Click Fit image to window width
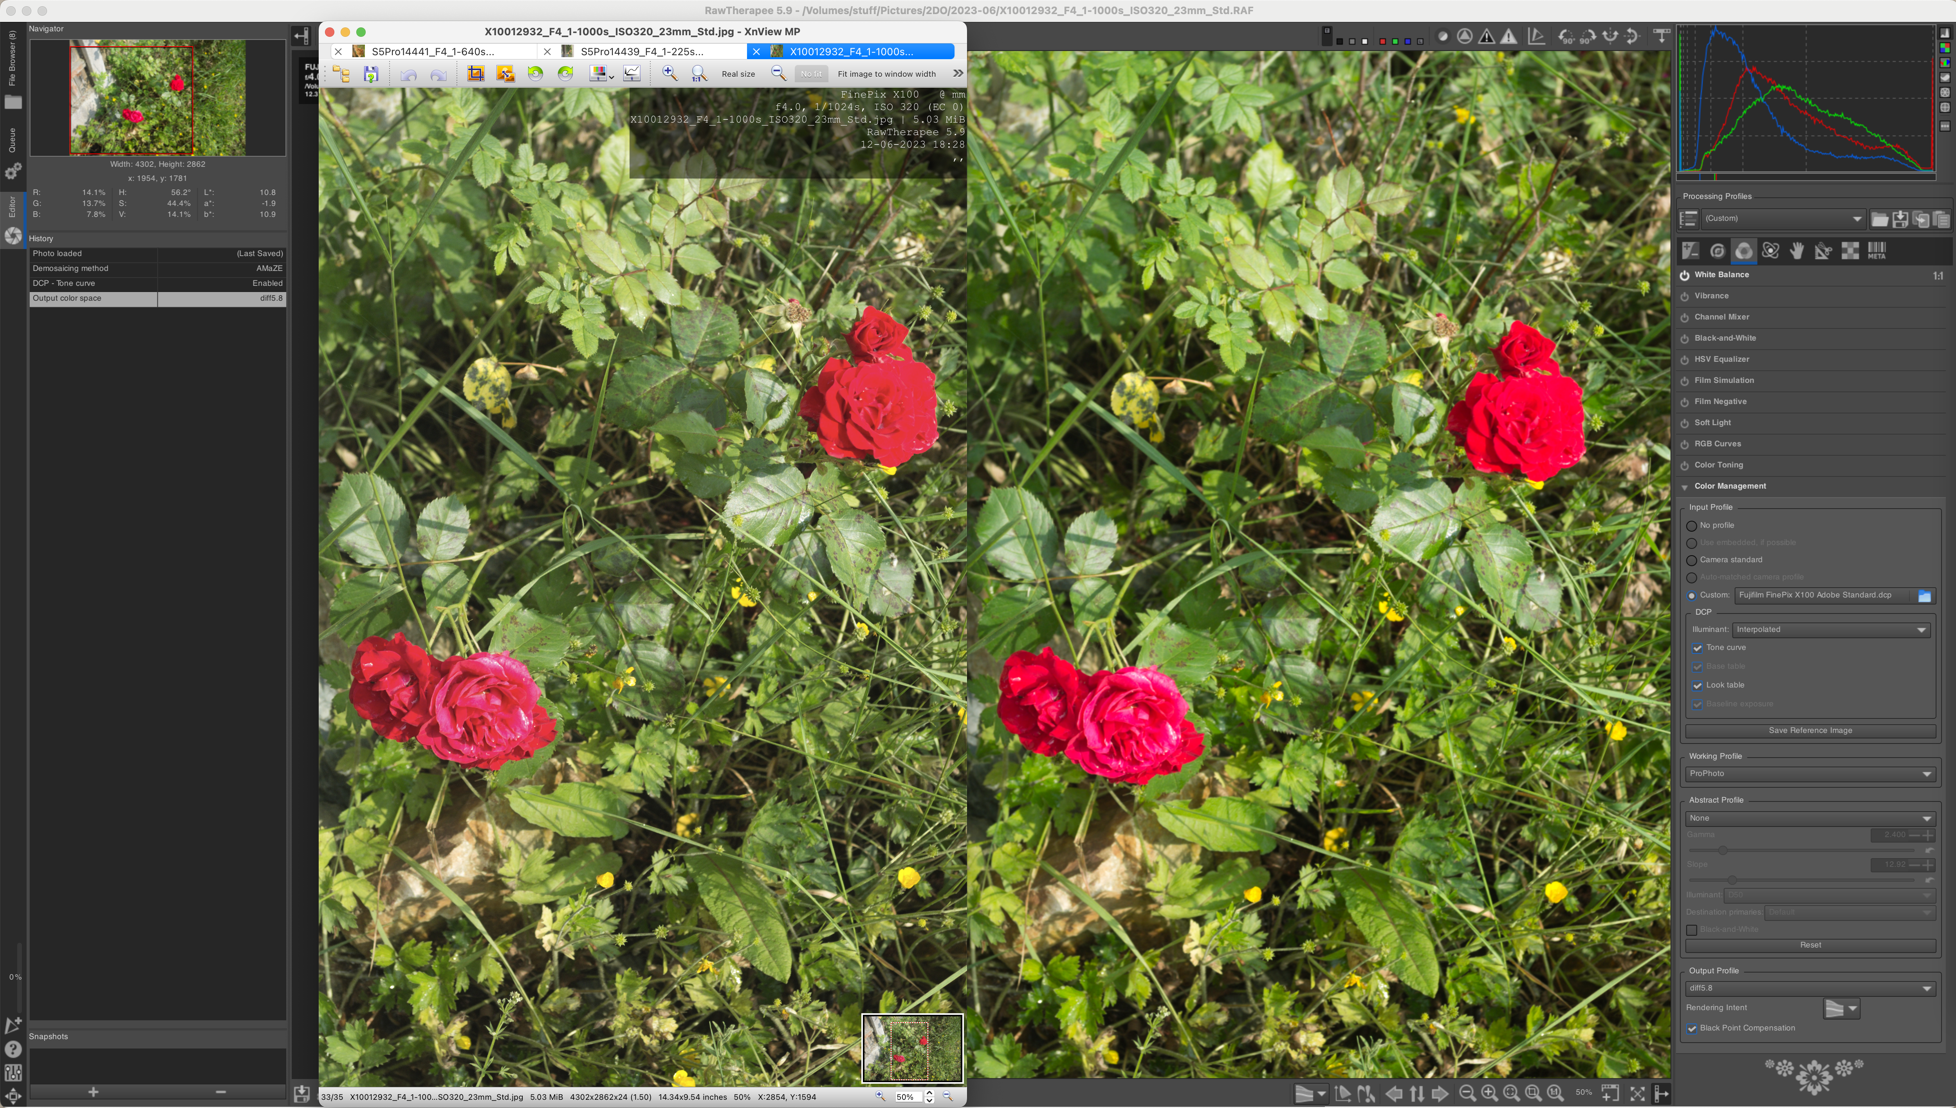The height and width of the screenshot is (1108, 1956). 886,74
